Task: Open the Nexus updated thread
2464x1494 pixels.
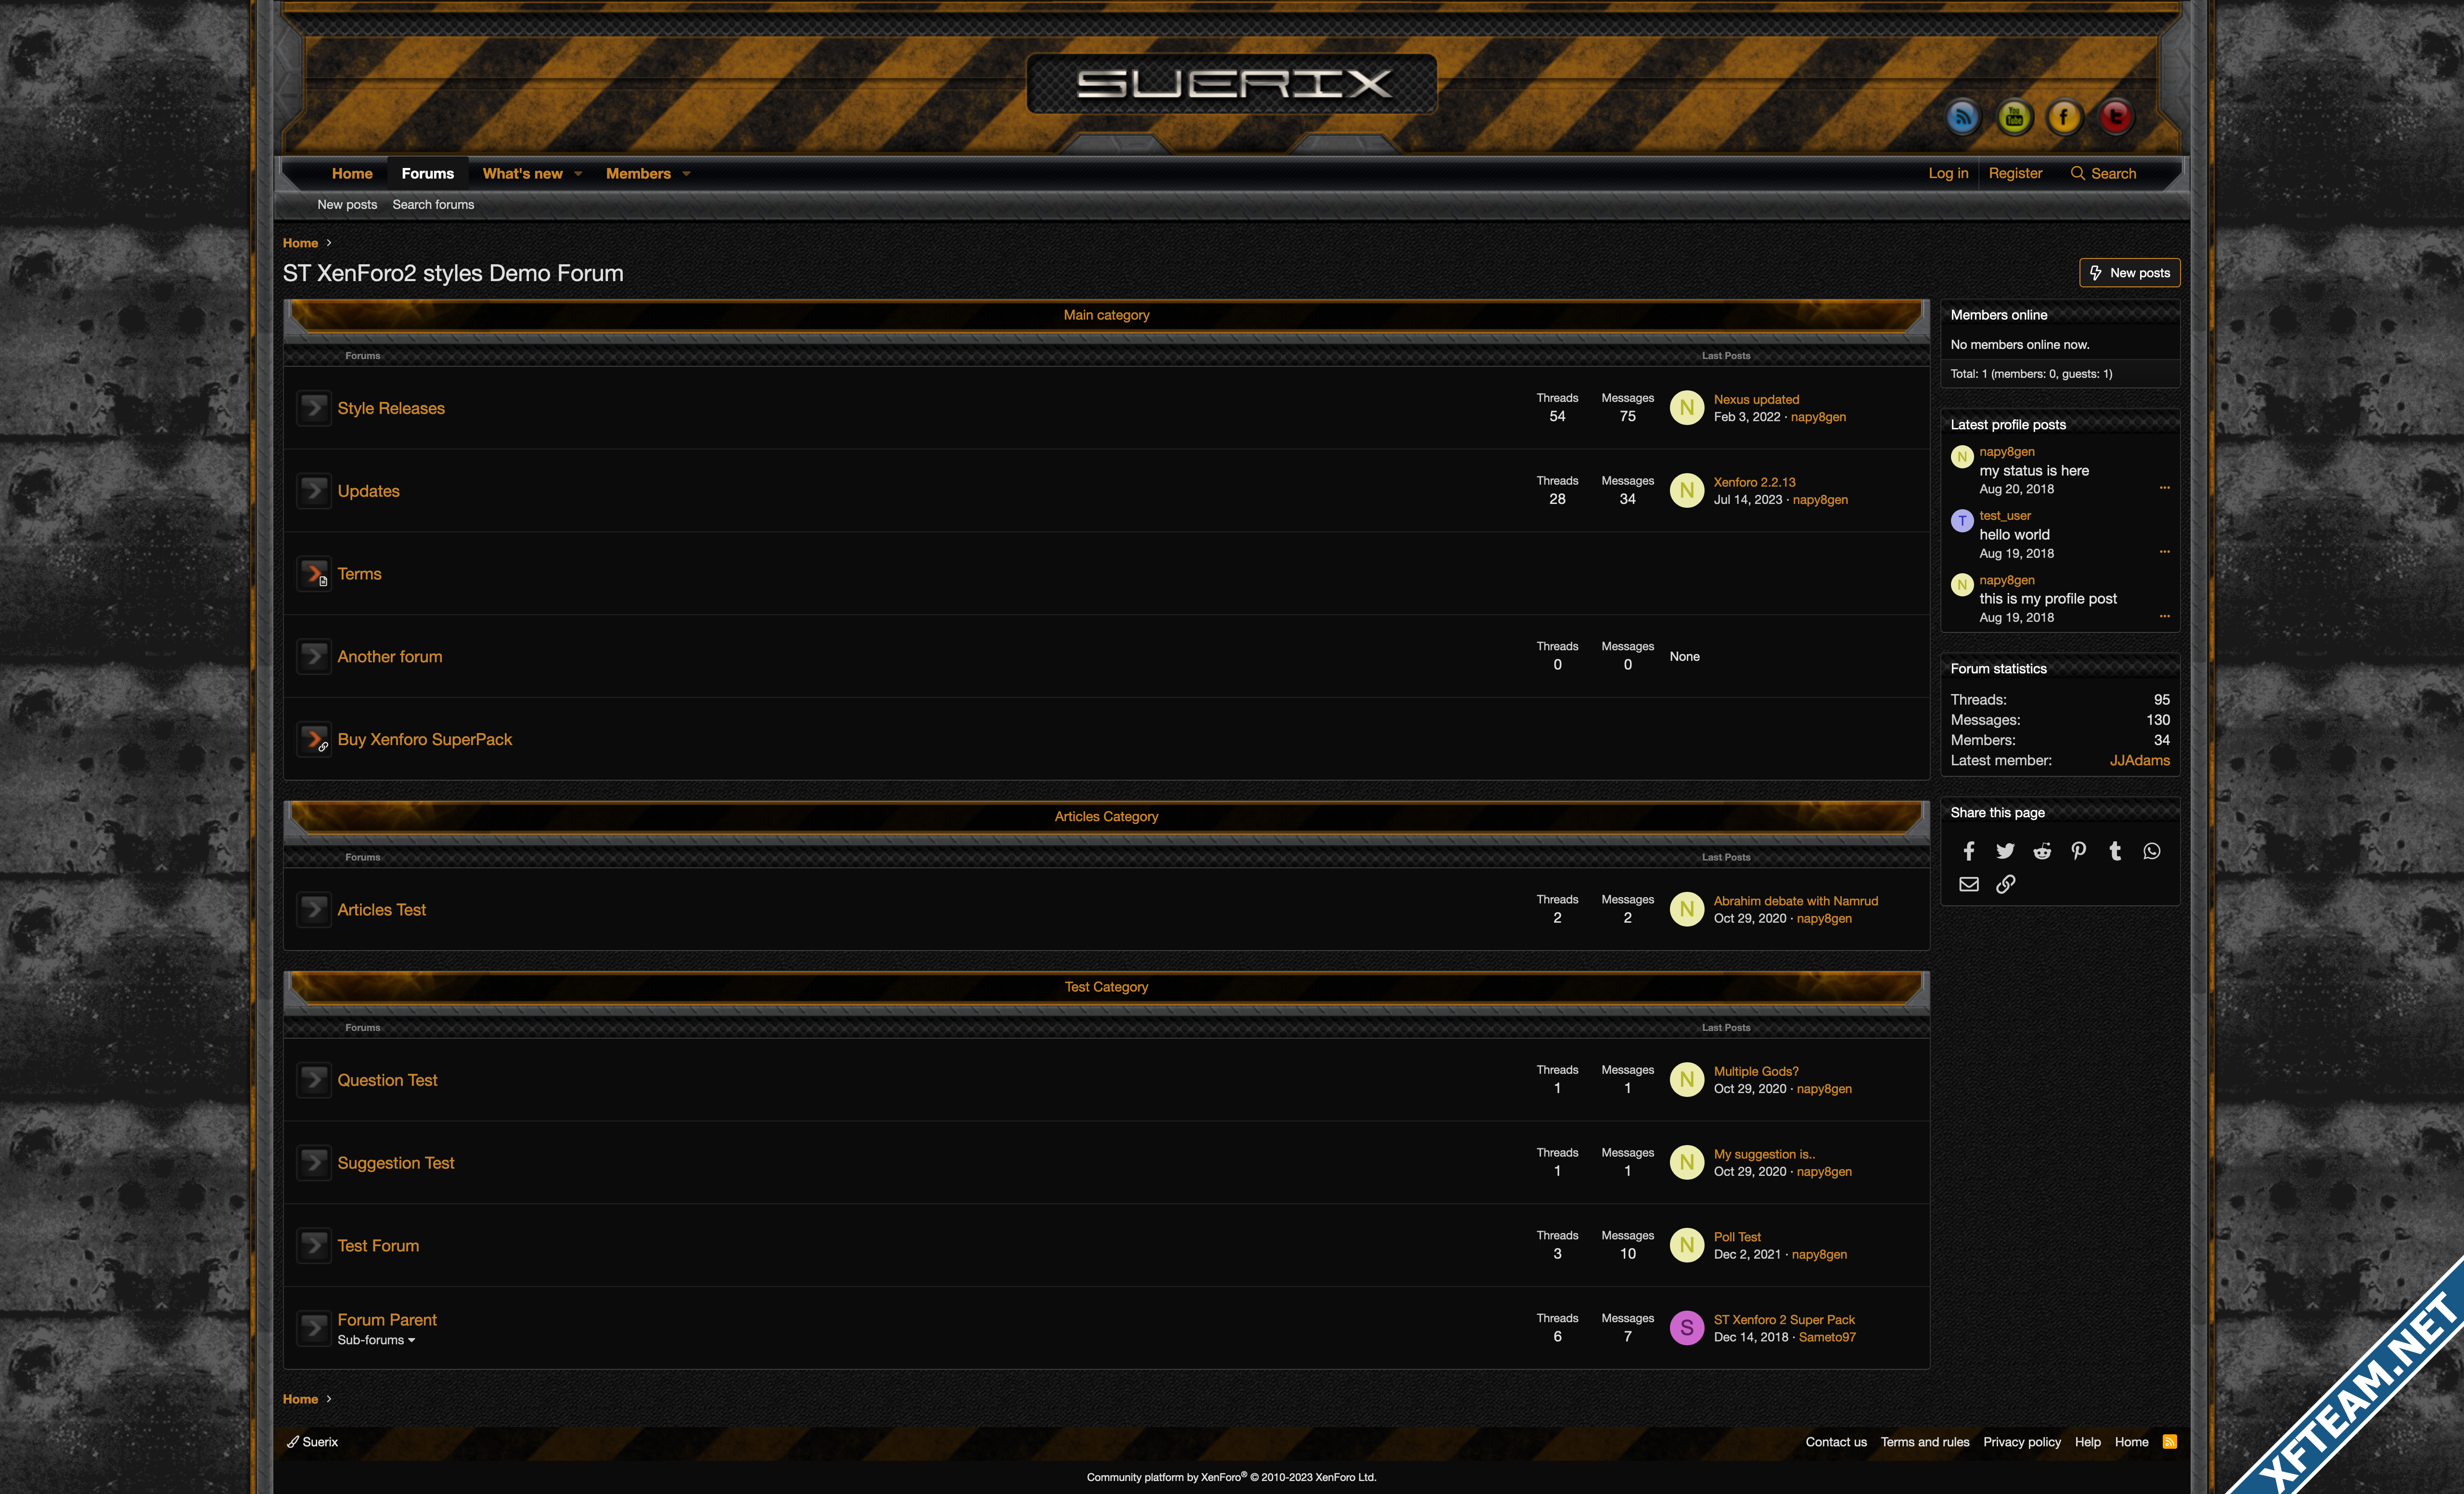Action: [1756, 399]
